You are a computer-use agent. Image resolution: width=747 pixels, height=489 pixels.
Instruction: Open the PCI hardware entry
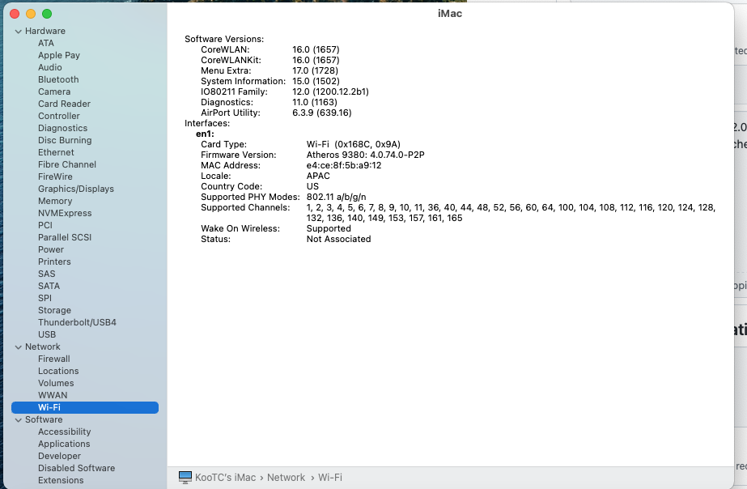pos(45,225)
